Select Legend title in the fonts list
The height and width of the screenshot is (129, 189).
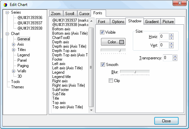(x=62, y=77)
